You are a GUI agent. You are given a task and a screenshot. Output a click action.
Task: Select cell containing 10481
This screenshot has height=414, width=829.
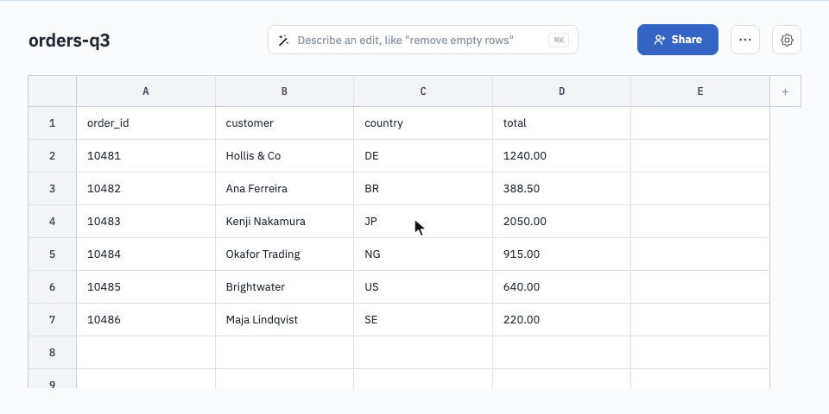point(146,156)
